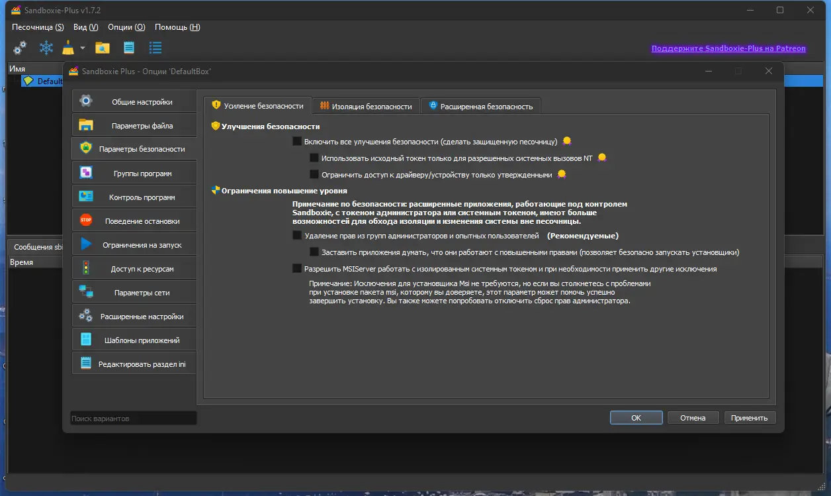Open Параметры файла section via folder icon
The width and height of the screenshot is (831, 496).
pyautogui.click(x=86, y=125)
